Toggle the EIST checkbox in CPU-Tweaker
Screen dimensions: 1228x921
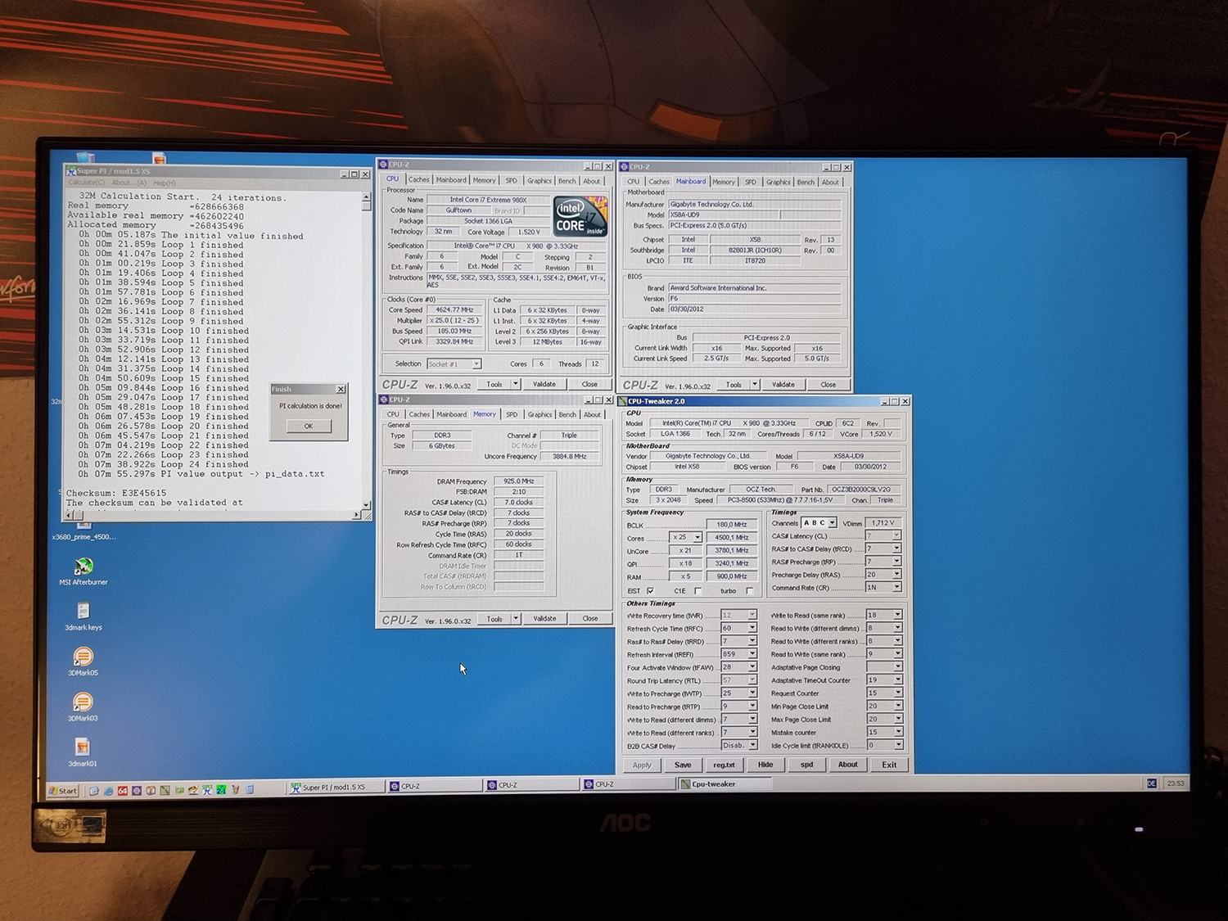(650, 591)
